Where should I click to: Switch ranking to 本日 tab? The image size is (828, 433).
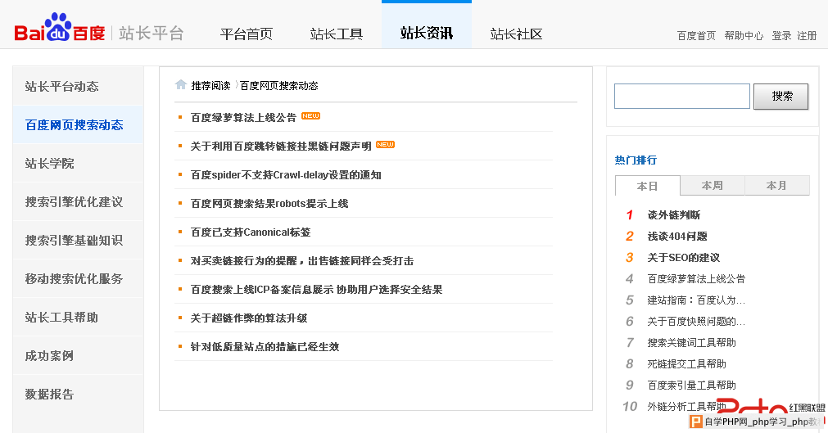pyautogui.click(x=647, y=186)
